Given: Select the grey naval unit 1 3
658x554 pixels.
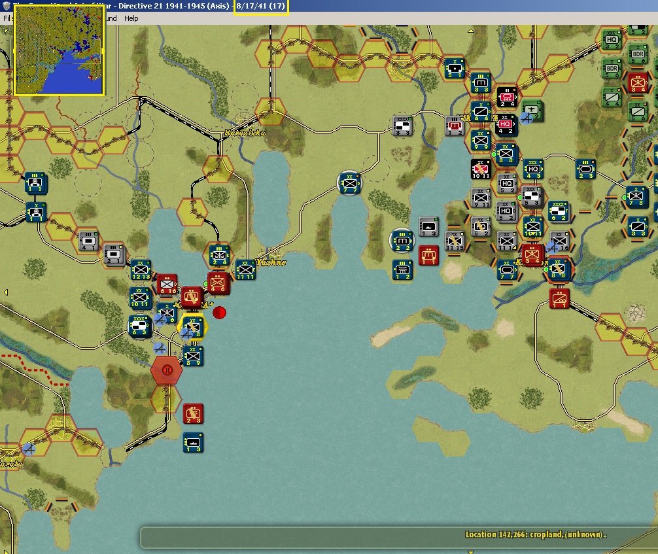Looking at the screenshot, I should (x=428, y=227).
